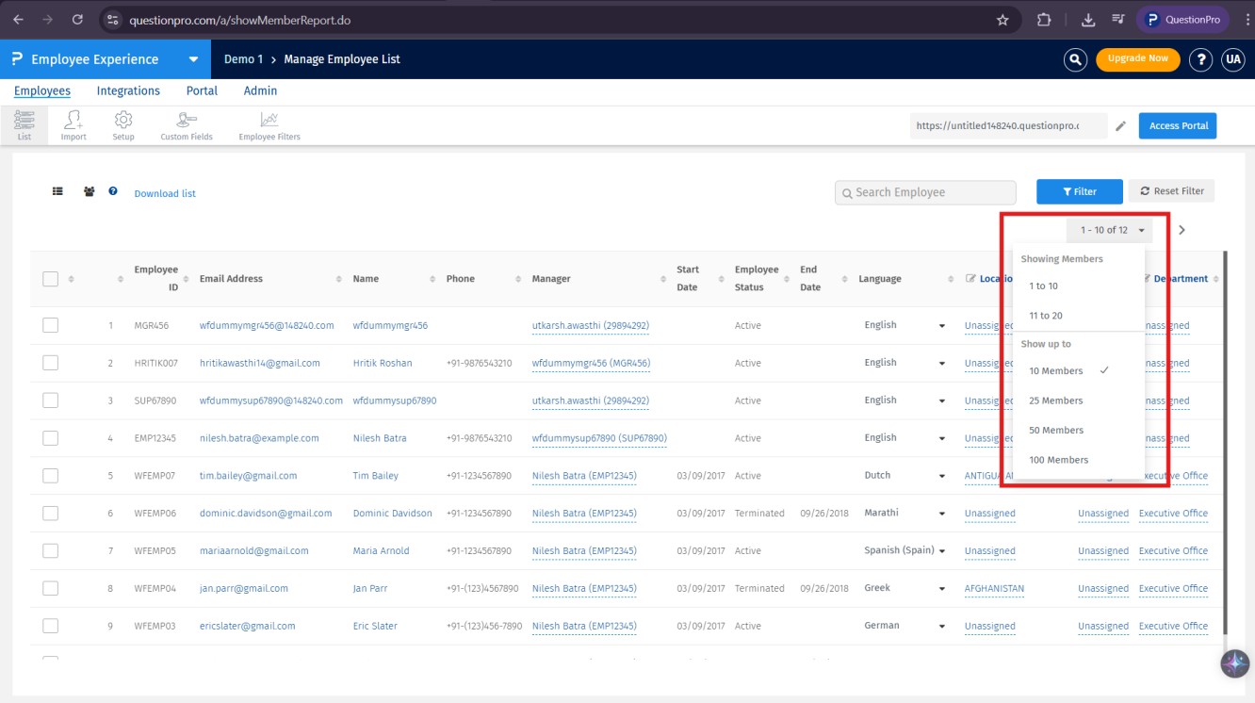
Task: Select the checkbox for Tim Bailey's row
Action: click(x=51, y=476)
